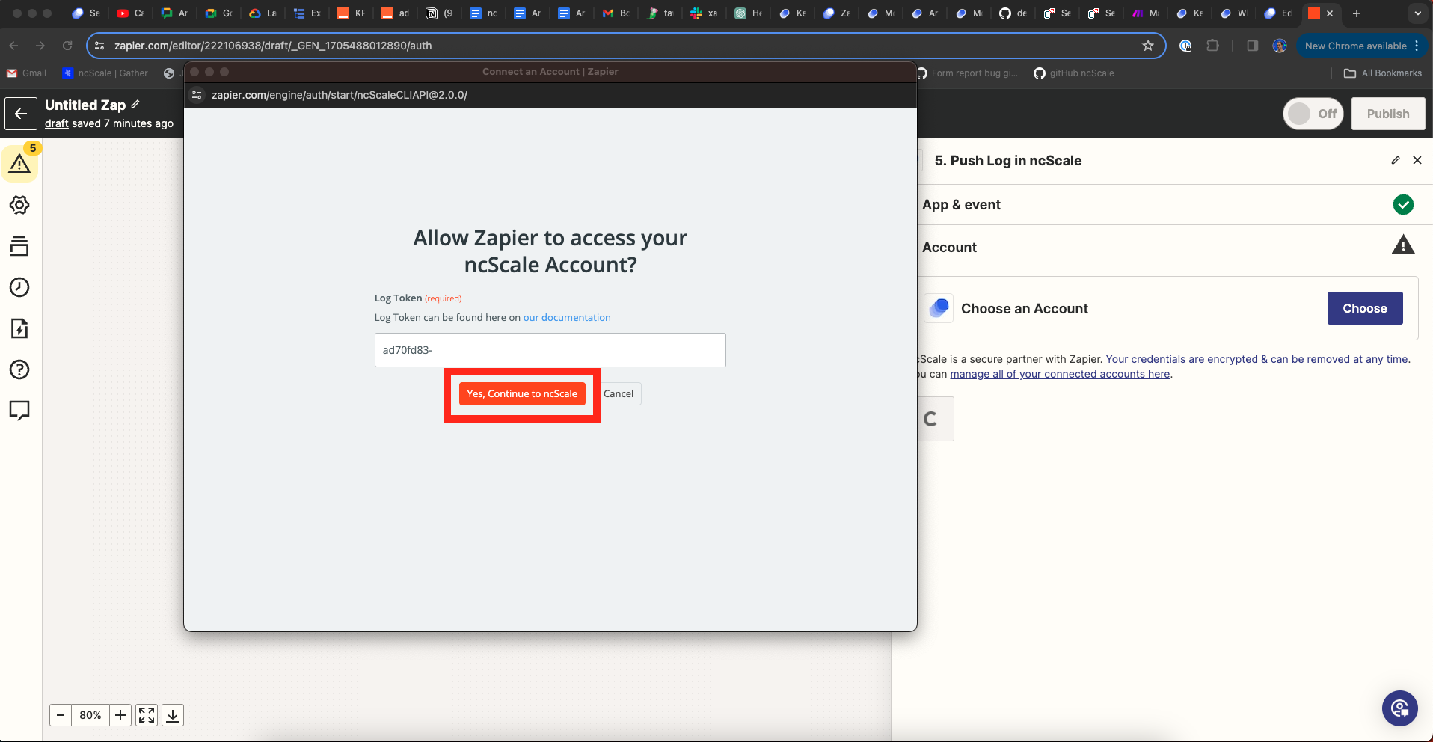This screenshot has height=742, width=1433.
Task: Open the support chat bubble at bottom right
Action: [1400, 708]
